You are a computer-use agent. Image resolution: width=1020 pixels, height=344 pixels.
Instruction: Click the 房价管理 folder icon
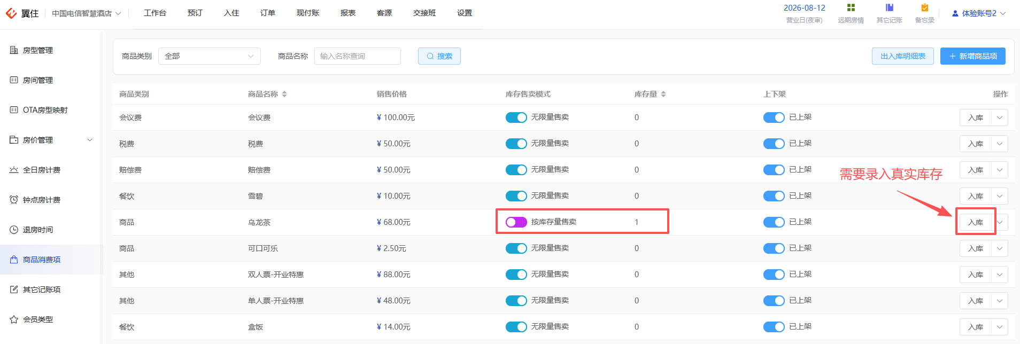(x=14, y=140)
